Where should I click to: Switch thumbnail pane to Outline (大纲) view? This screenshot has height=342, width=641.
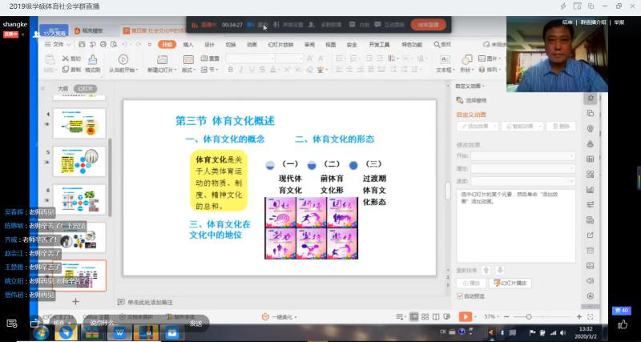pos(62,89)
